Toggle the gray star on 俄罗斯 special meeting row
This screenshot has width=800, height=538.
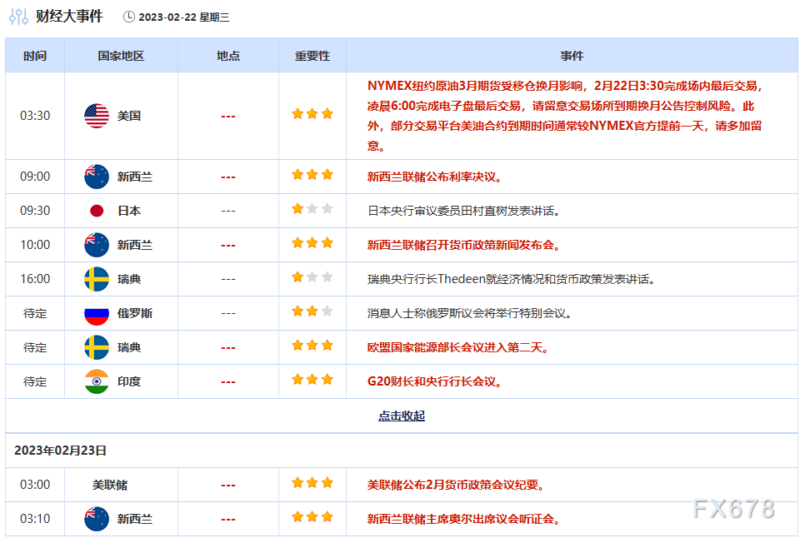(327, 312)
